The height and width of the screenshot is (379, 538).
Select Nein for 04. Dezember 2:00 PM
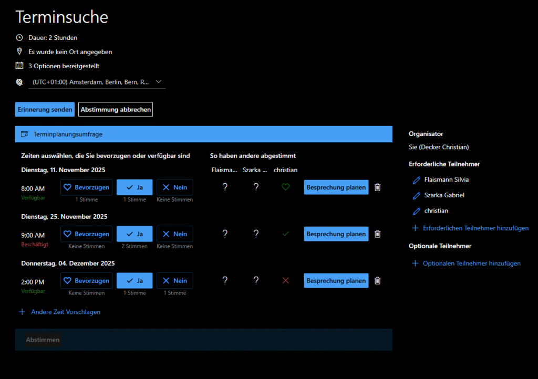point(174,281)
